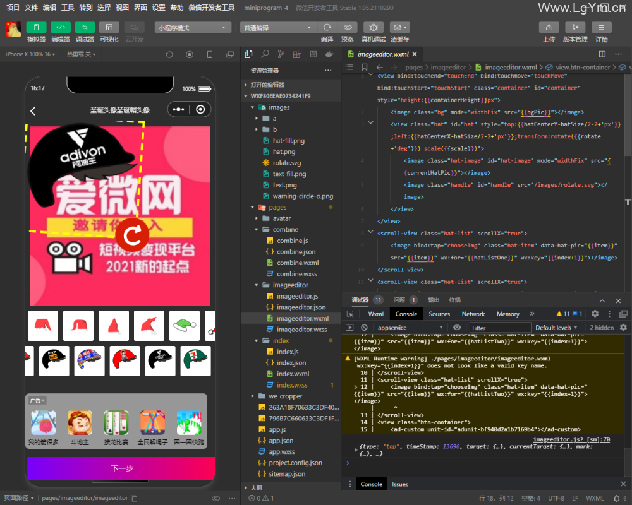Open devtools settings gear
This screenshot has height=505, width=632.
click(x=595, y=314)
